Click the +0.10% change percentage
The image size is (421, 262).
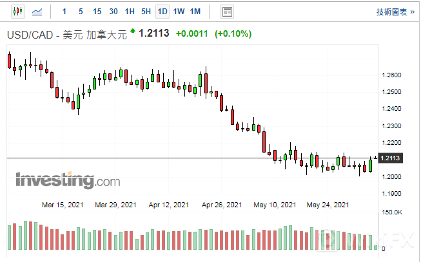tap(233, 33)
